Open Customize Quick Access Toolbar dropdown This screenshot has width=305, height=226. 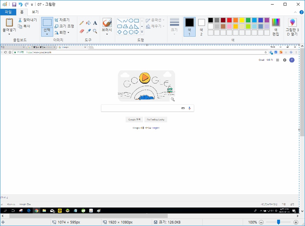click(32, 5)
